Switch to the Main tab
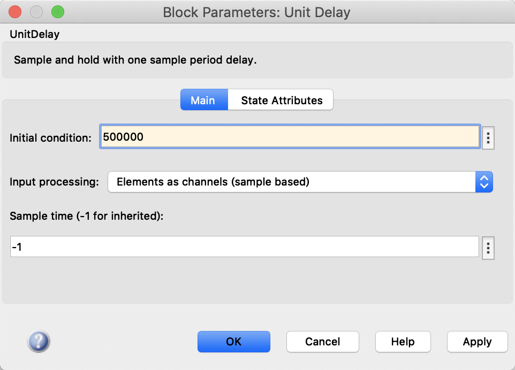Screen dimensions: 515x370 pos(203,100)
